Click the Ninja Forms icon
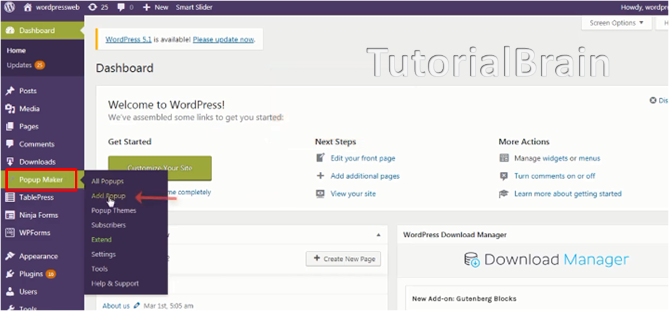This screenshot has width=669, height=311. click(10, 215)
